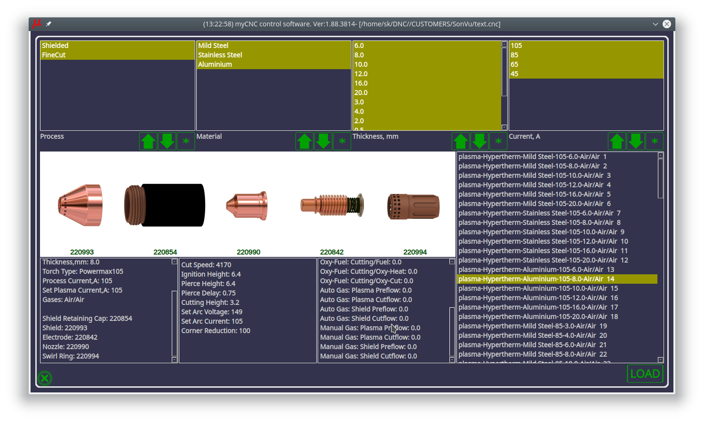
Task: Close dialog with green X circle icon
Action: tap(45, 378)
